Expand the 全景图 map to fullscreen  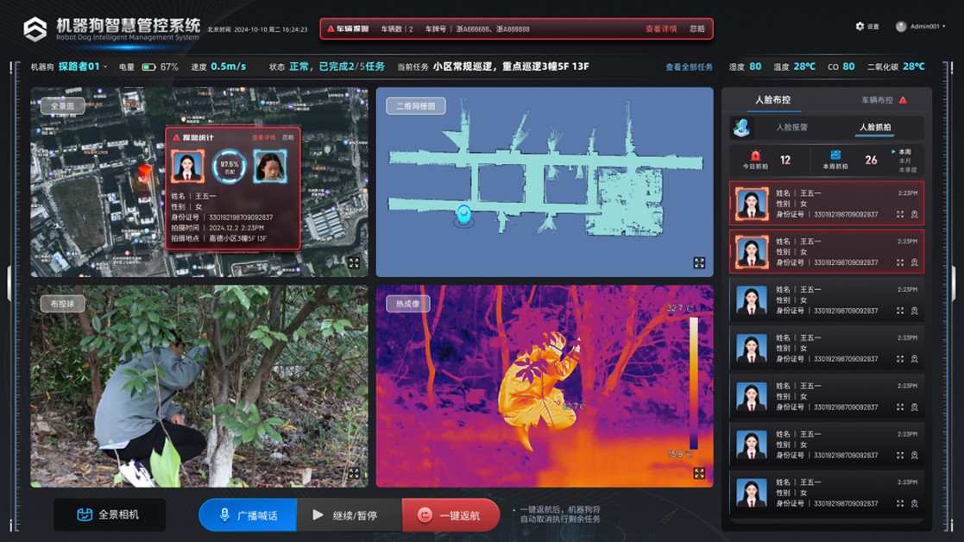coord(354,263)
